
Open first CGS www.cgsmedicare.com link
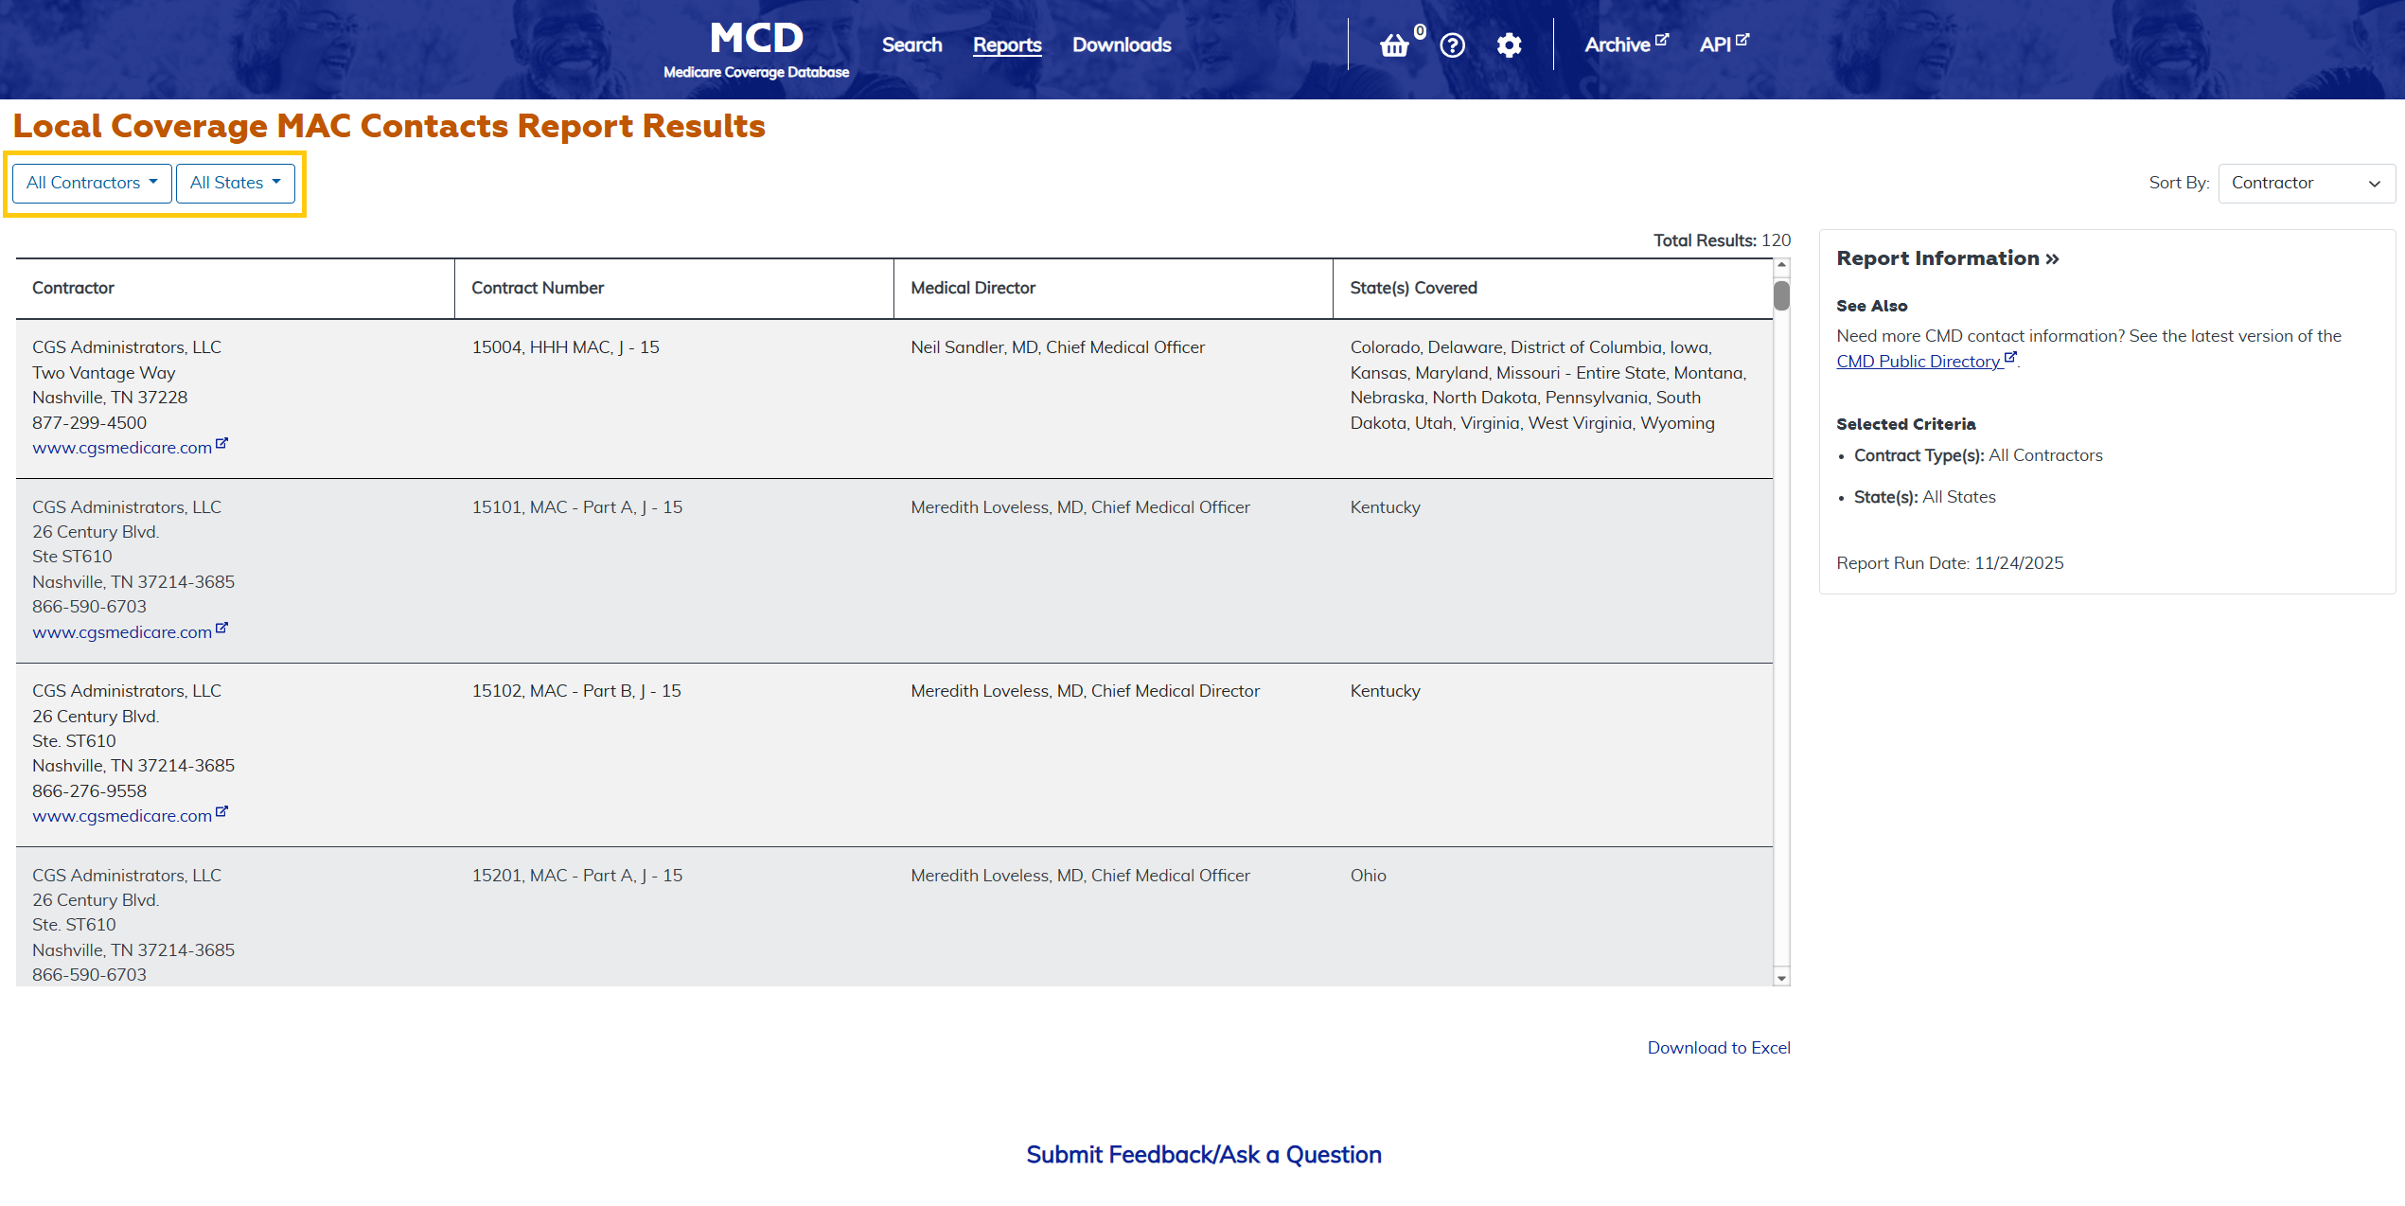[x=122, y=448]
